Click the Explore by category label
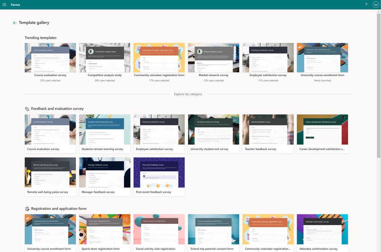 188,94
